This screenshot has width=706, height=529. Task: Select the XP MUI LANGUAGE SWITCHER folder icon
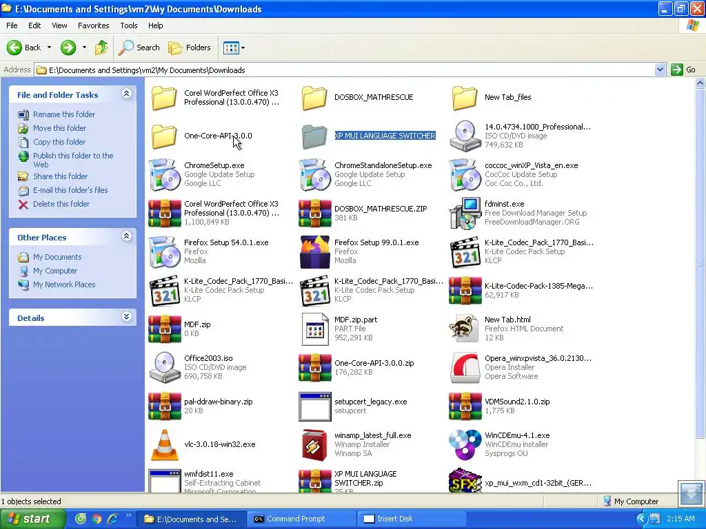click(x=314, y=136)
